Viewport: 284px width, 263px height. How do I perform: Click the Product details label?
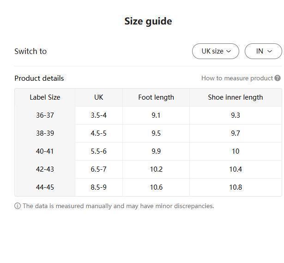[39, 78]
